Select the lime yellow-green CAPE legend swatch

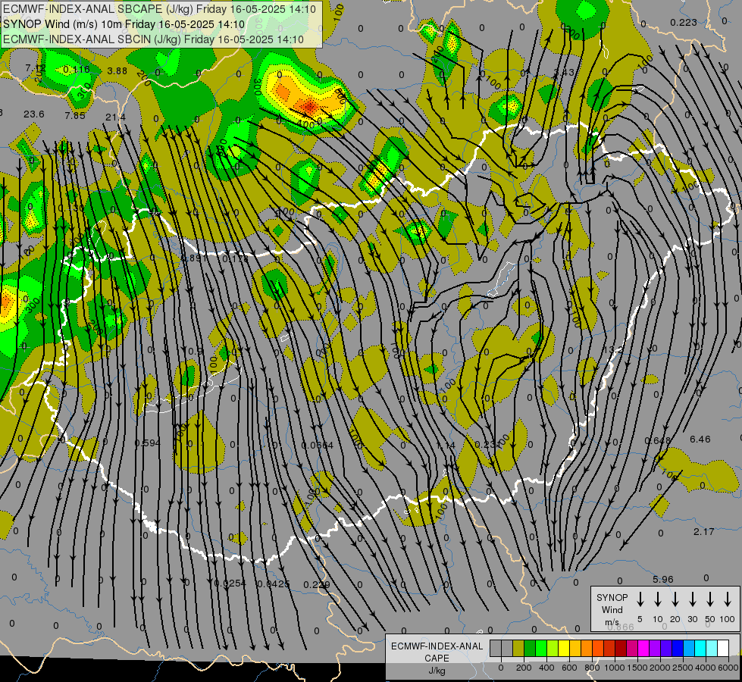tap(553, 648)
